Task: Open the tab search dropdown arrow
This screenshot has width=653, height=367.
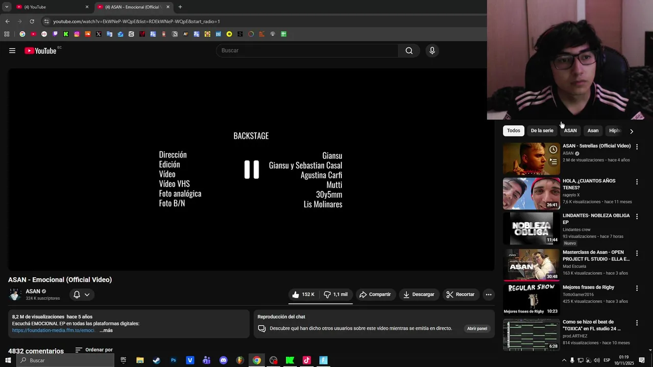Action: point(7,7)
